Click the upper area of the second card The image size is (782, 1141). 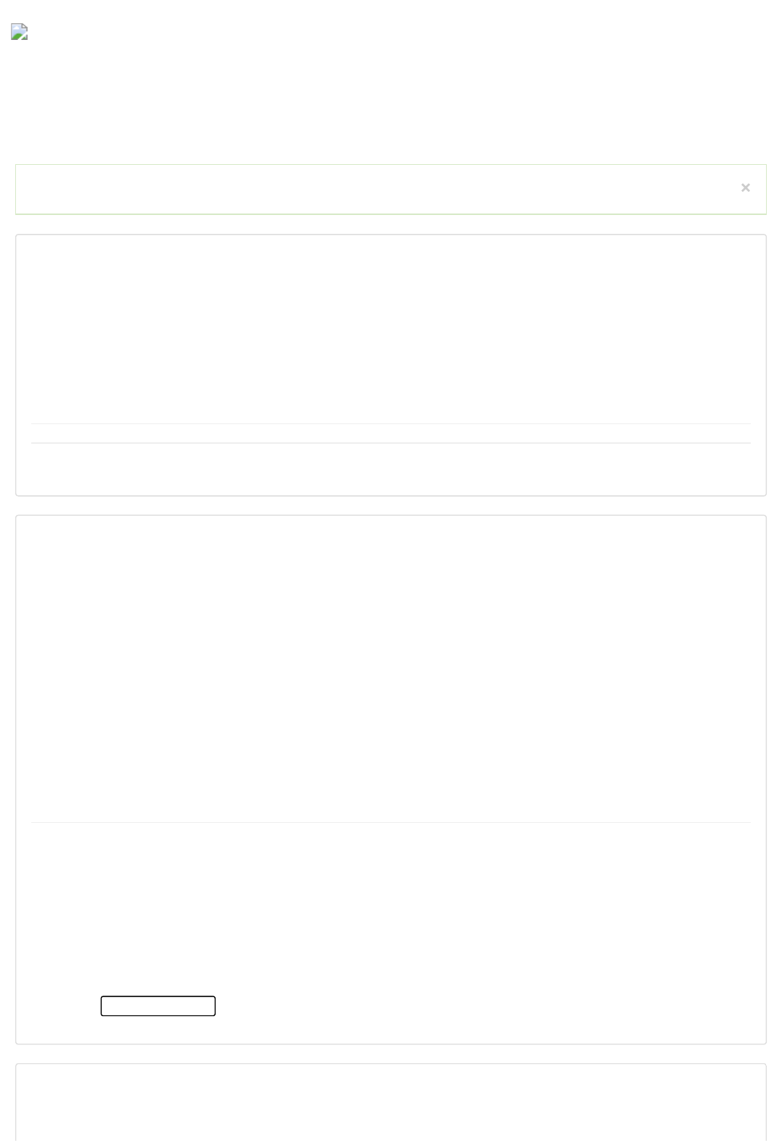pyautogui.click(x=391, y=668)
